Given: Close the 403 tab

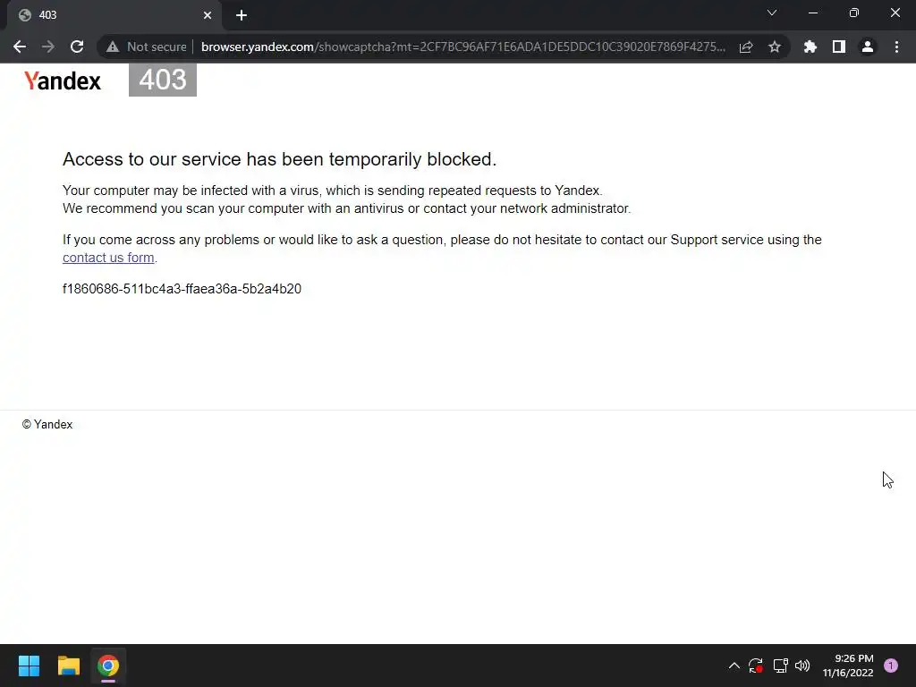Looking at the screenshot, I should 208,15.
